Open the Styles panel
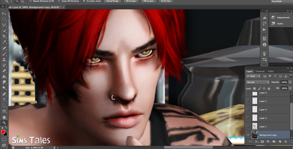293x149 pixels. pos(277,24)
